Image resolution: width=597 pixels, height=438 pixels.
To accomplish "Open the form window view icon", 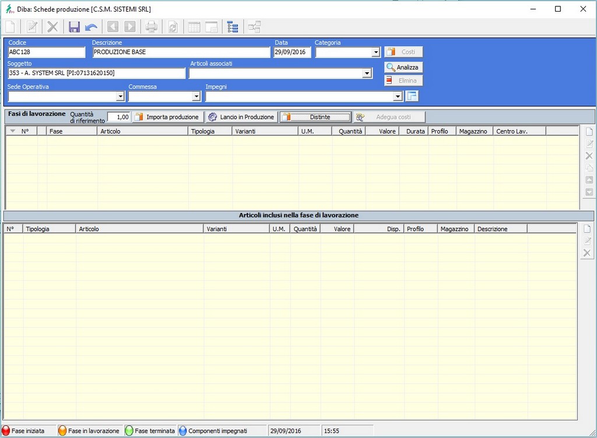I will click(211, 27).
